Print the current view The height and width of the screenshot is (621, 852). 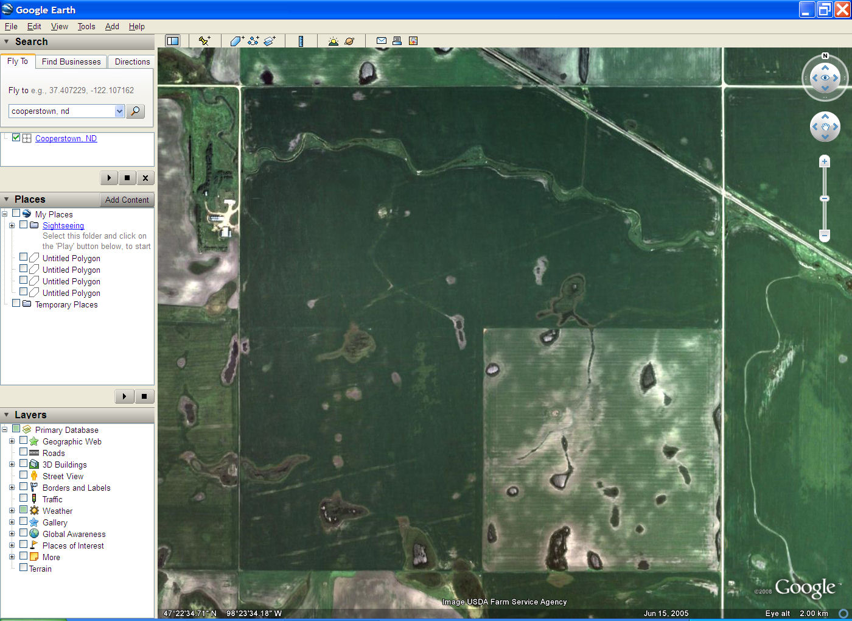coord(397,41)
